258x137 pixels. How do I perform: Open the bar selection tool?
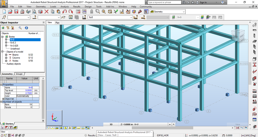pyautogui.click(x=34, y=17)
